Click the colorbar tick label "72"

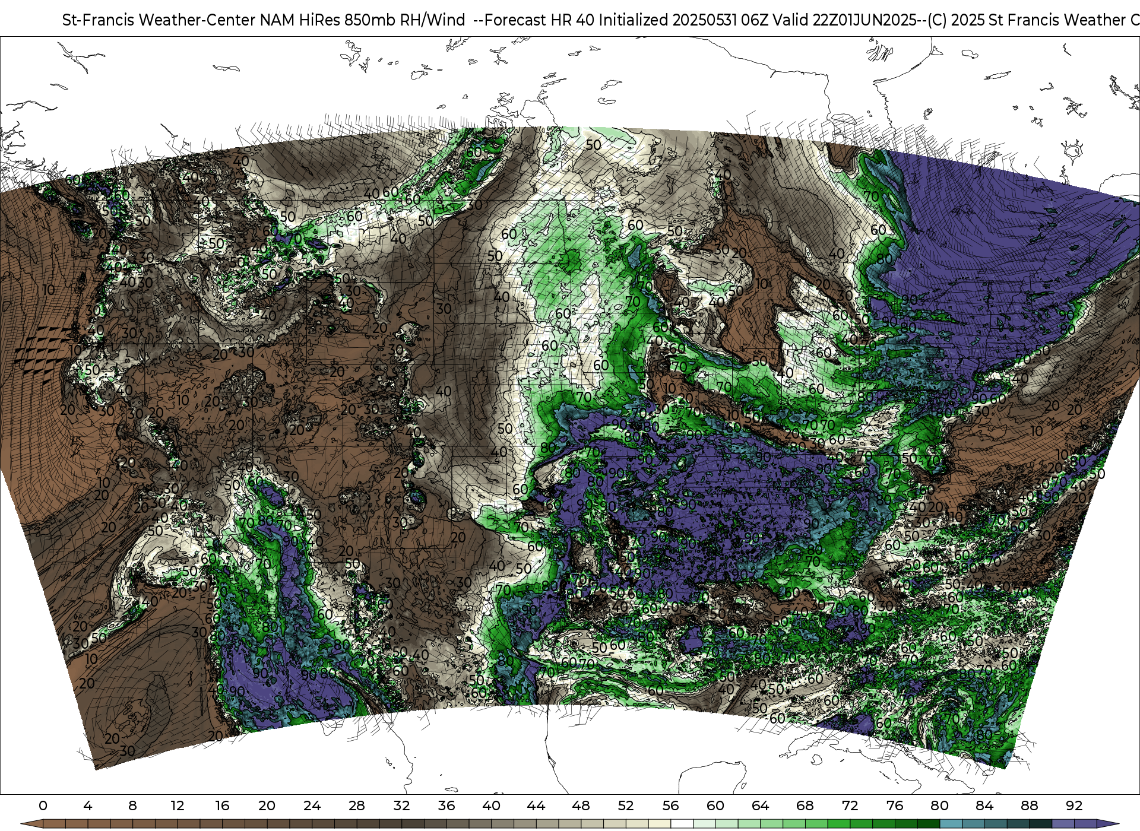(x=850, y=806)
